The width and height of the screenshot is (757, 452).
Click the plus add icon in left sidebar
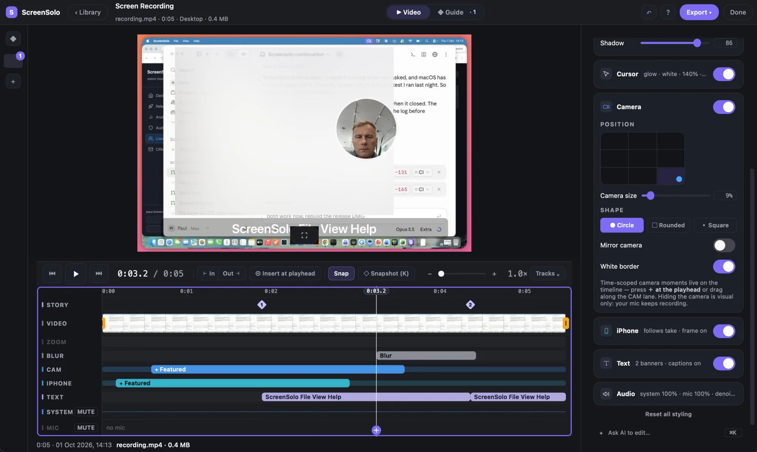(x=13, y=81)
